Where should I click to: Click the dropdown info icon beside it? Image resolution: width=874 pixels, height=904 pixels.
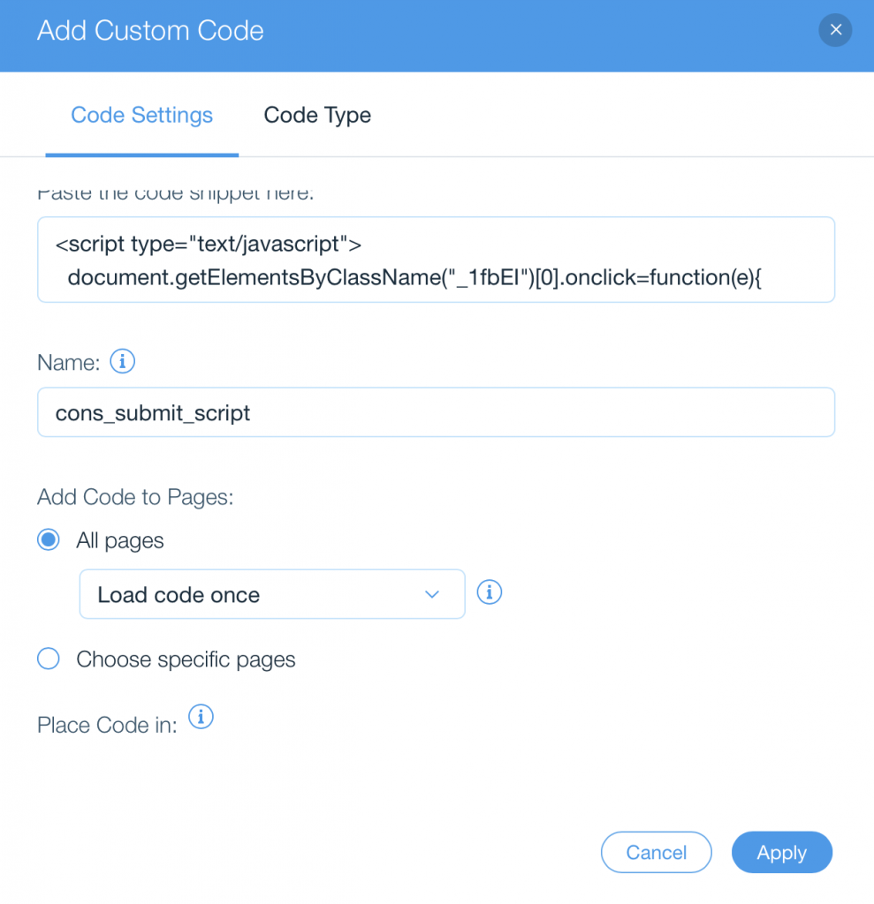tap(489, 592)
